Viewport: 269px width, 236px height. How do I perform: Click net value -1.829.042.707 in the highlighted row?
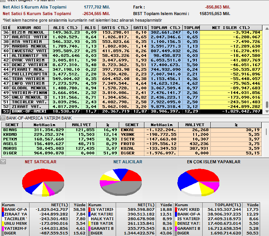[241, 111]
